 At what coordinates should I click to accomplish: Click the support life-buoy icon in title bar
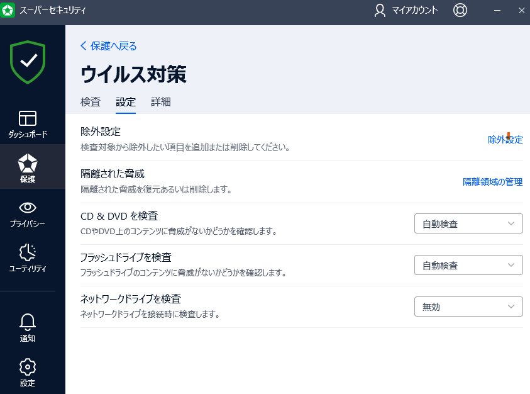[460, 11]
